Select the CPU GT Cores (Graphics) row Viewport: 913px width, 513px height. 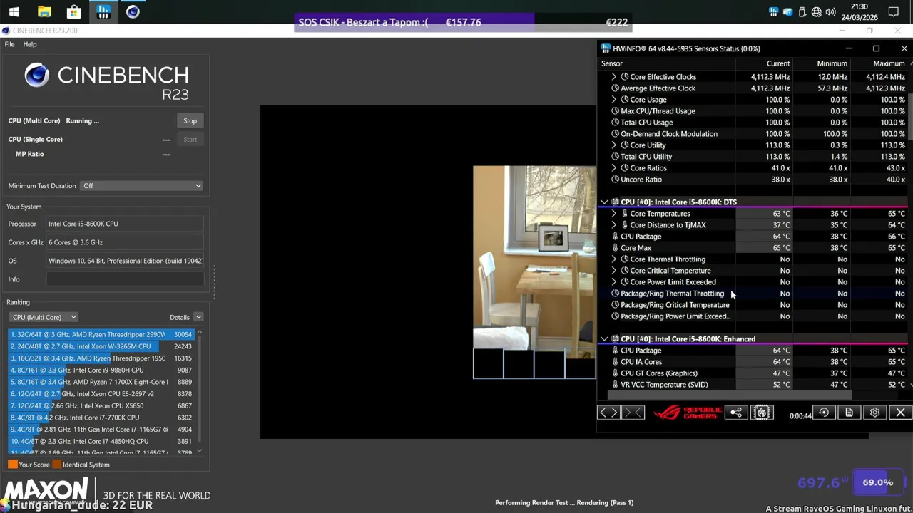pos(753,373)
